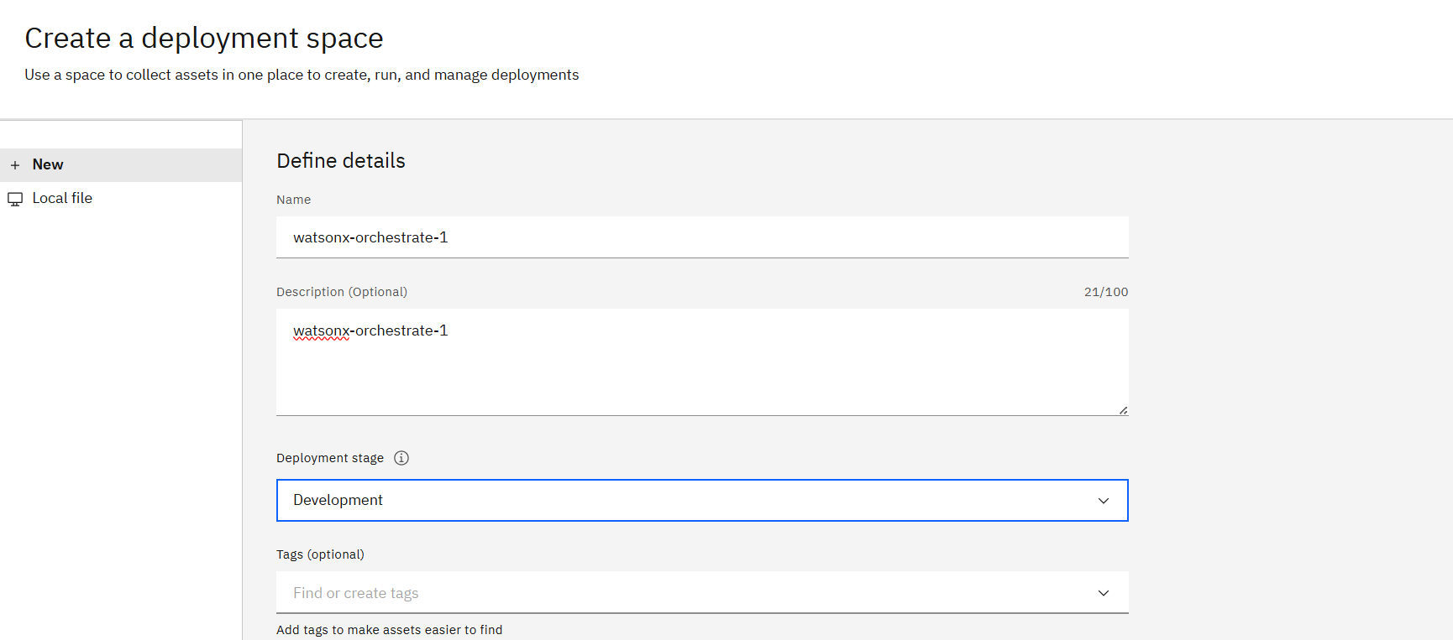Click the resize handle of Description box
The width and height of the screenshot is (1453, 640).
[1123, 410]
